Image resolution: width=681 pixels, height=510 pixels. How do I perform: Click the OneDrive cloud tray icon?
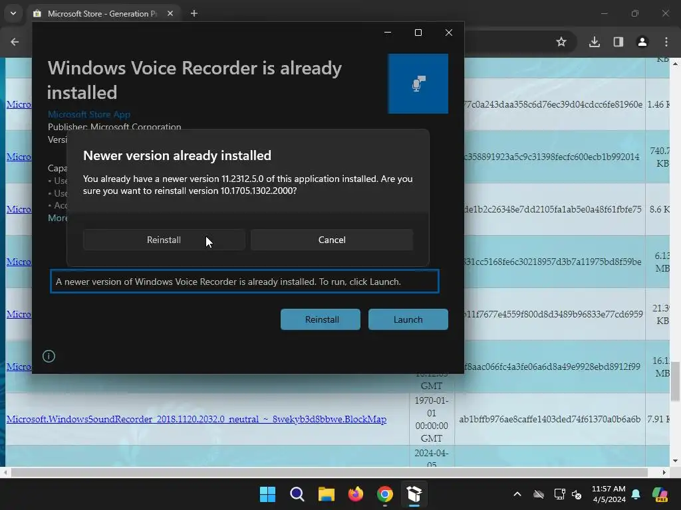click(x=539, y=494)
